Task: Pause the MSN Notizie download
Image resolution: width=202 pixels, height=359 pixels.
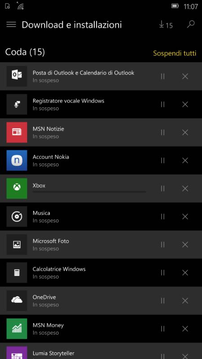Action: pyautogui.click(x=162, y=132)
